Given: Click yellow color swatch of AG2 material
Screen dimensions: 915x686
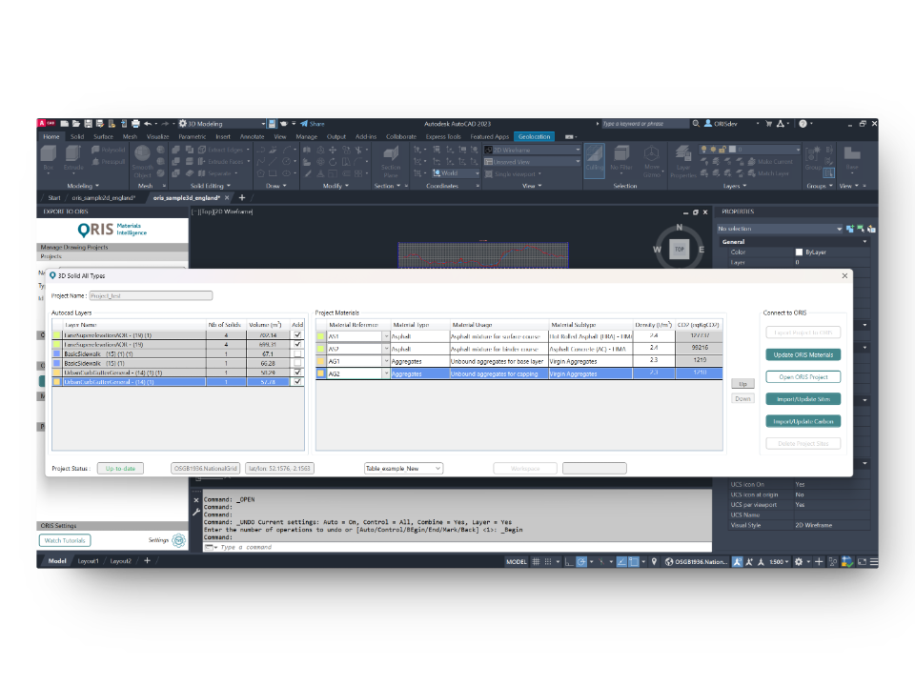Looking at the screenshot, I should (x=321, y=374).
